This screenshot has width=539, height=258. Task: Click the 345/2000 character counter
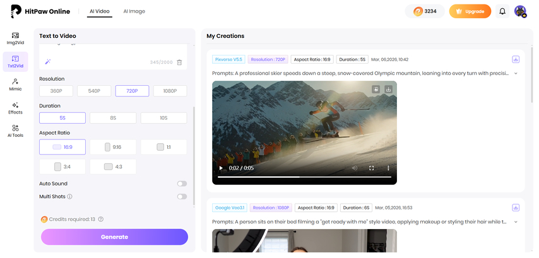pyautogui.click(x=161, y=62)
